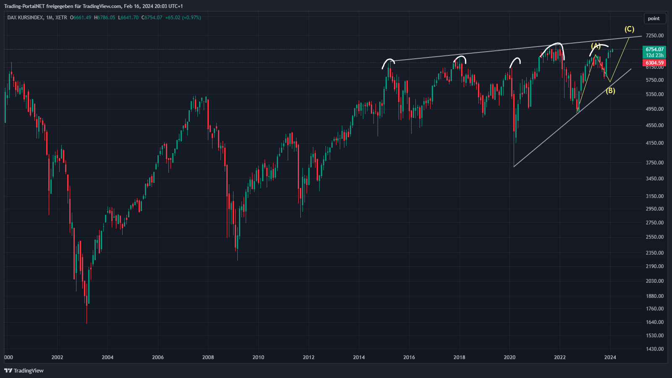Click the O6661.49 open value in legend
672x378 pixels.
(x=81, y=18)
